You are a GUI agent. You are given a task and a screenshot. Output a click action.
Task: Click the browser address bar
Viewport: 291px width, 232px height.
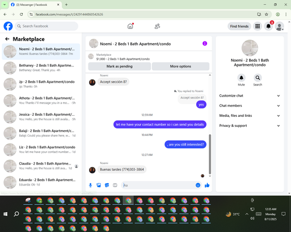144,15
